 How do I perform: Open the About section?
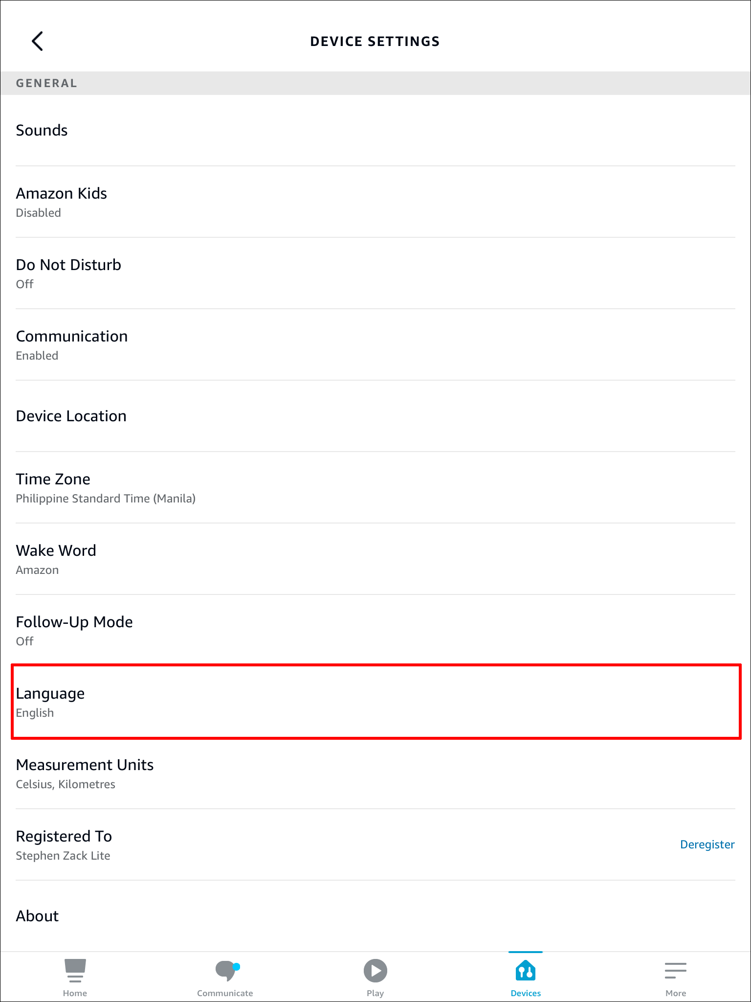[38, 916]
